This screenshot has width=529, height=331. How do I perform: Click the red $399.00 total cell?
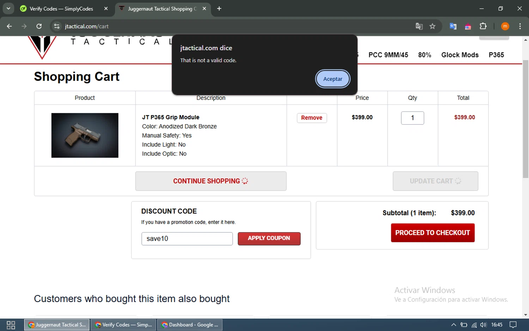click(x=464, y=117)
